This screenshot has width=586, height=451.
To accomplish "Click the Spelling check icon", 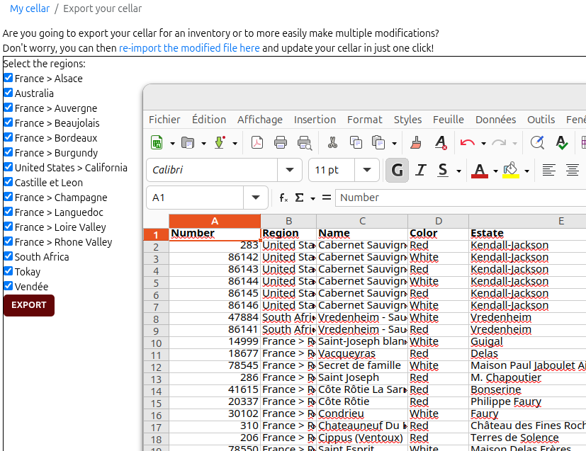I will (x=561, y=143).
